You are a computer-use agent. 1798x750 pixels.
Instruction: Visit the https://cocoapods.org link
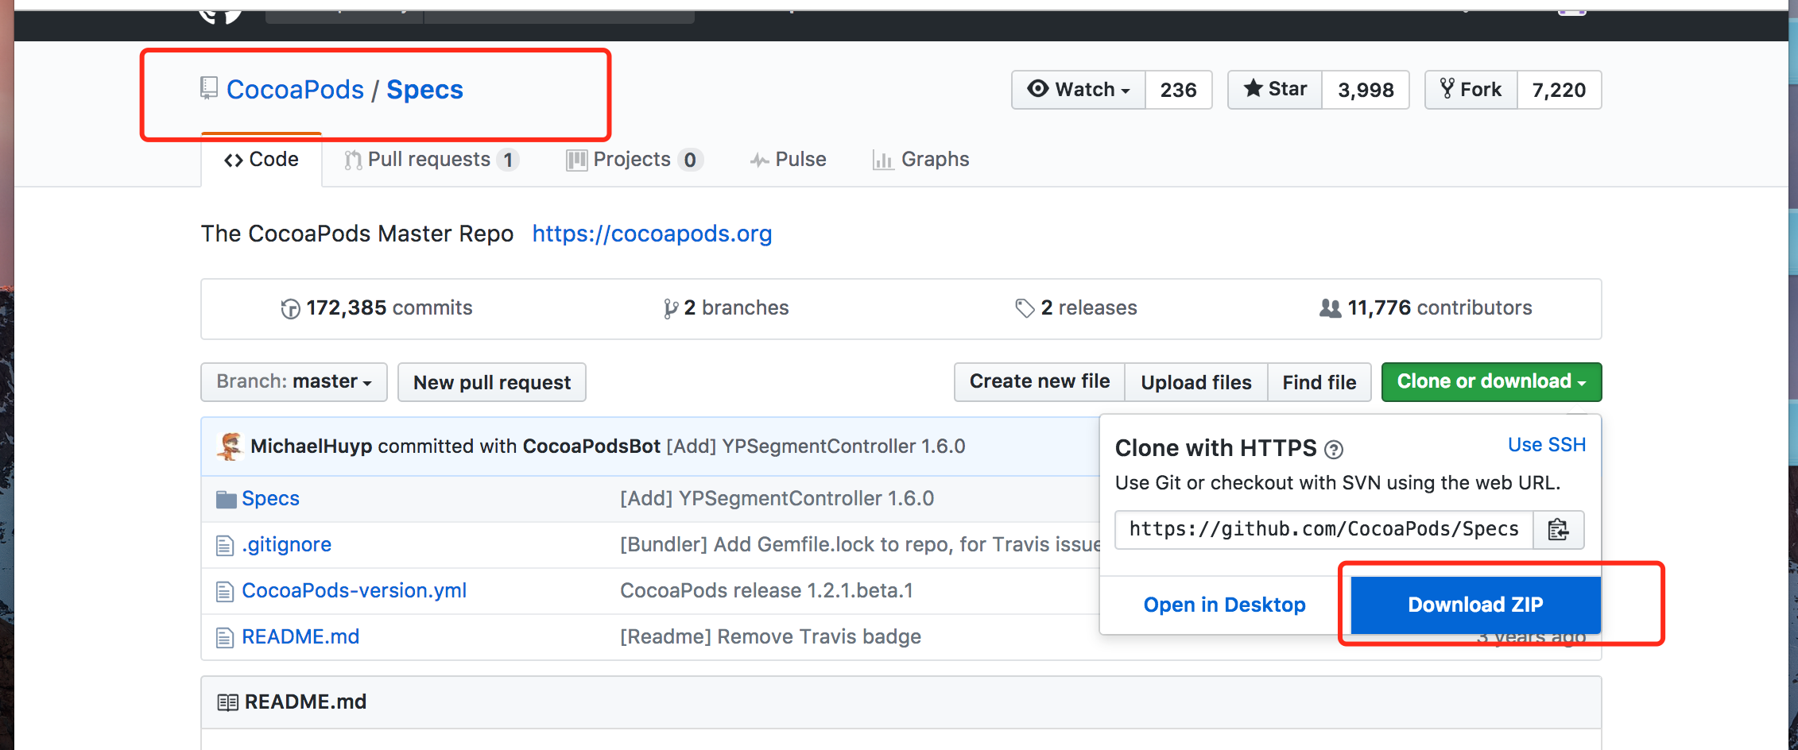(652, 234)
